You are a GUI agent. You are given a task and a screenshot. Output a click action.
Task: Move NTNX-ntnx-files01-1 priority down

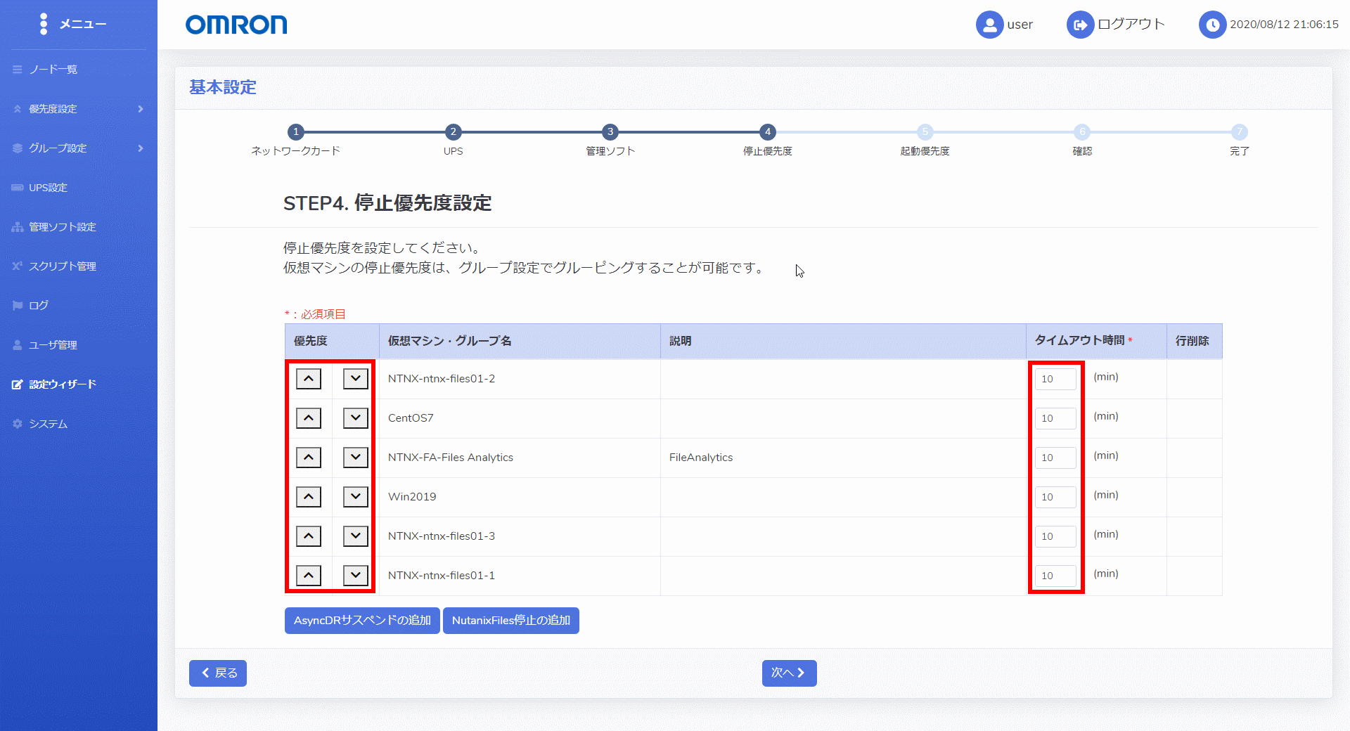356,576
